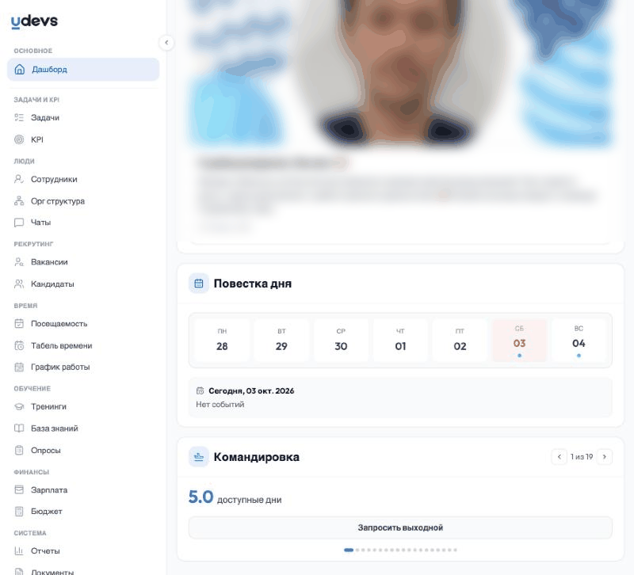634x575 pixels.
Task: Go to previous card in Командировка pager
Action: [x=560, y=457]
